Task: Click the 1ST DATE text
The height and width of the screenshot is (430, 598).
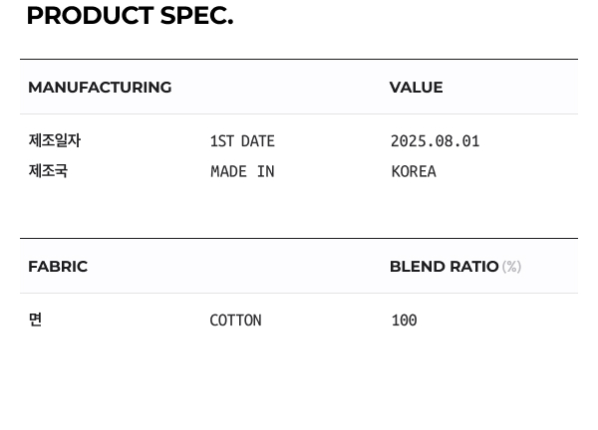Action: (242, 141)
